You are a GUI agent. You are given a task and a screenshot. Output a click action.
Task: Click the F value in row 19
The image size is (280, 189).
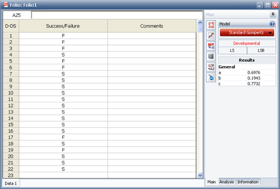pos(63,150)
